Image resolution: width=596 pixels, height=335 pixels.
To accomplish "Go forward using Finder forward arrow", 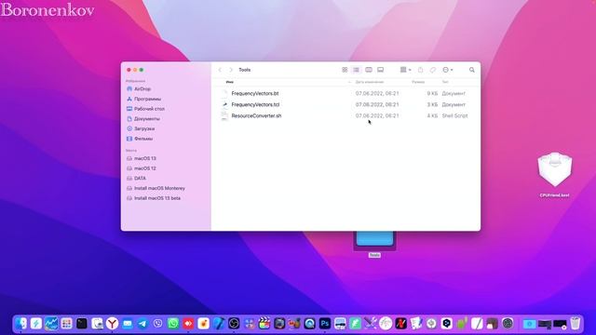I will pos(231,70).
